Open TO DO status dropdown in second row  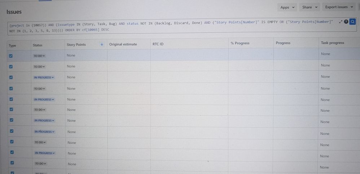pos(39,67)
